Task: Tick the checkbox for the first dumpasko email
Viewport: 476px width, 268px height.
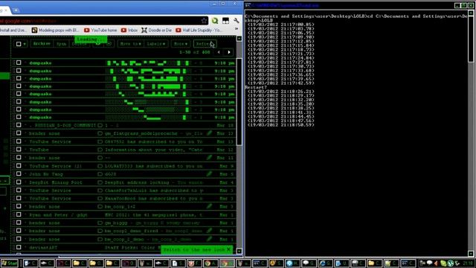Action: pos(19,63)
